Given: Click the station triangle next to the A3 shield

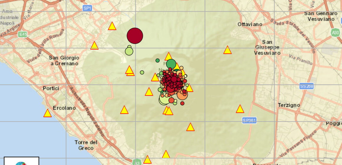Looking at the screenshot, I should click(147, 160).
